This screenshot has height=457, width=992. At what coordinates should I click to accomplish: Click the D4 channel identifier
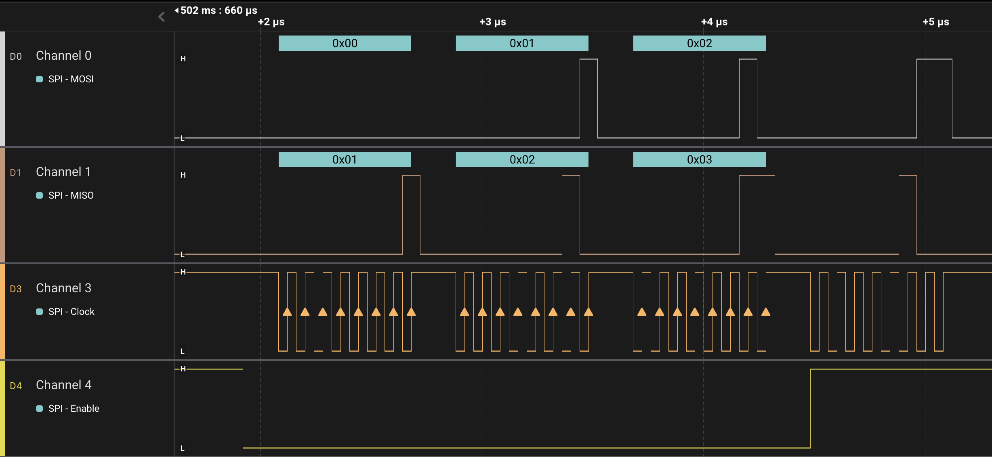point(16,386)
